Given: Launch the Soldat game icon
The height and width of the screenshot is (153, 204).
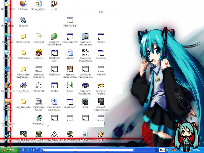Looking at the screenshot, I should 85,102.
